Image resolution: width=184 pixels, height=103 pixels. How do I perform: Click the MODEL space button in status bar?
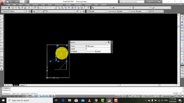click(117, 96)
